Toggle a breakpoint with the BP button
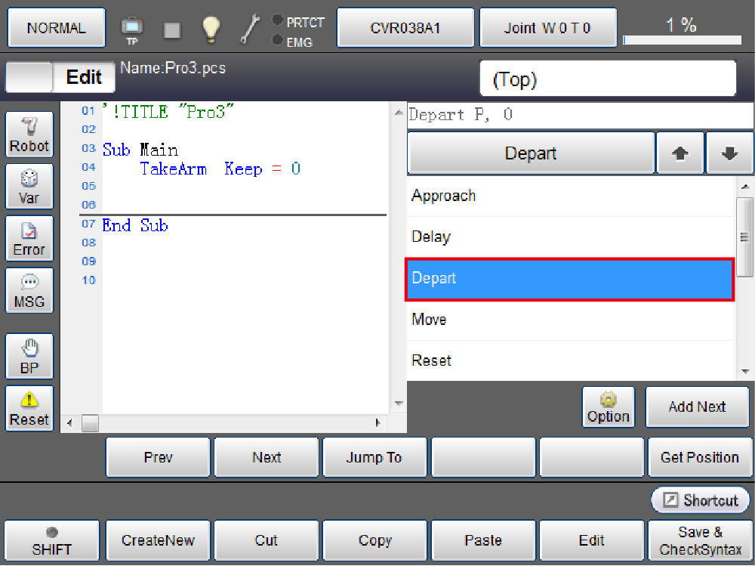The height and width of the screenshot is (566, 755). coord(29,357)
